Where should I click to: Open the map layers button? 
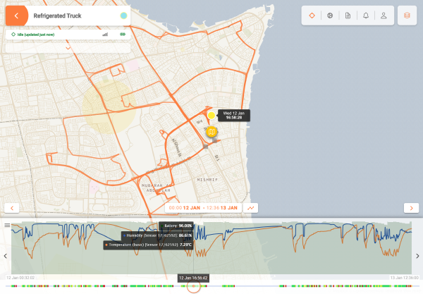[407, 16]
